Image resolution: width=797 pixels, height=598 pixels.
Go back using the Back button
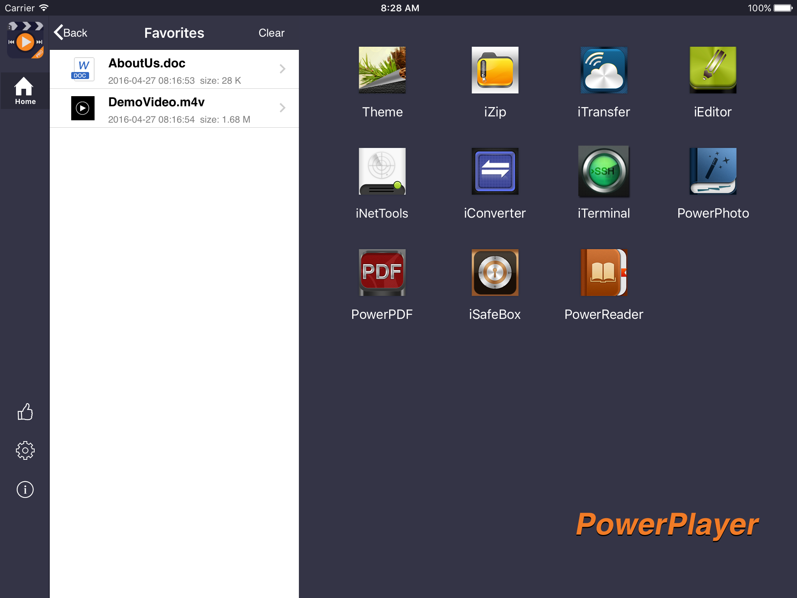71,33
